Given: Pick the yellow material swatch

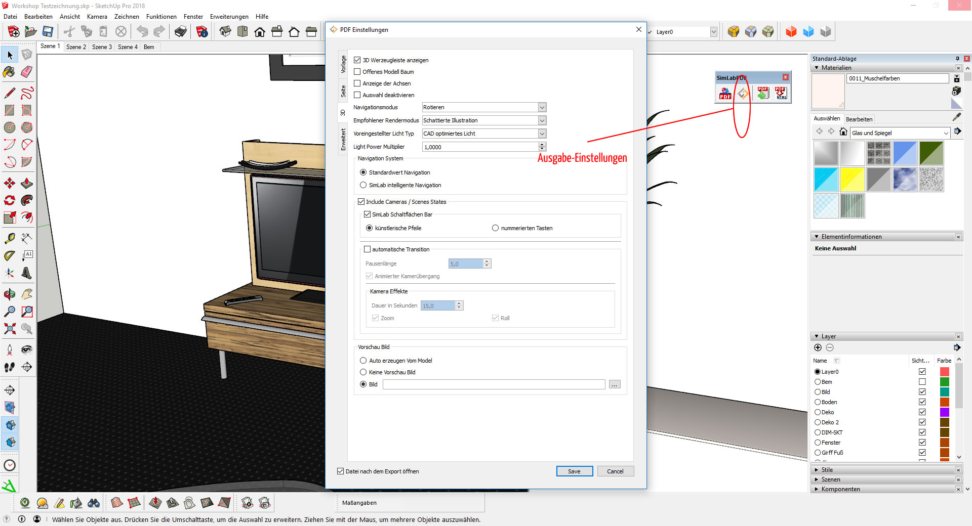Looking at the screenshot, I should [852, 180].
